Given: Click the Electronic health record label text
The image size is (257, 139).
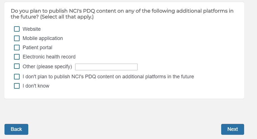Looking at the screenshot, I should (x=49, y=57).
